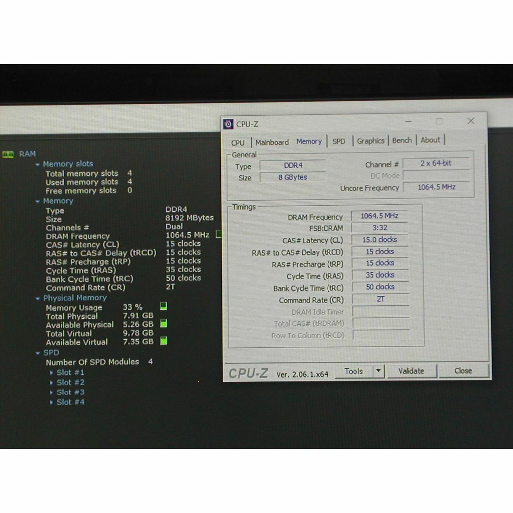Click the 2 x 64-bit Channel field
Screen dimensions: 513x513
click(x=436, y=163)
